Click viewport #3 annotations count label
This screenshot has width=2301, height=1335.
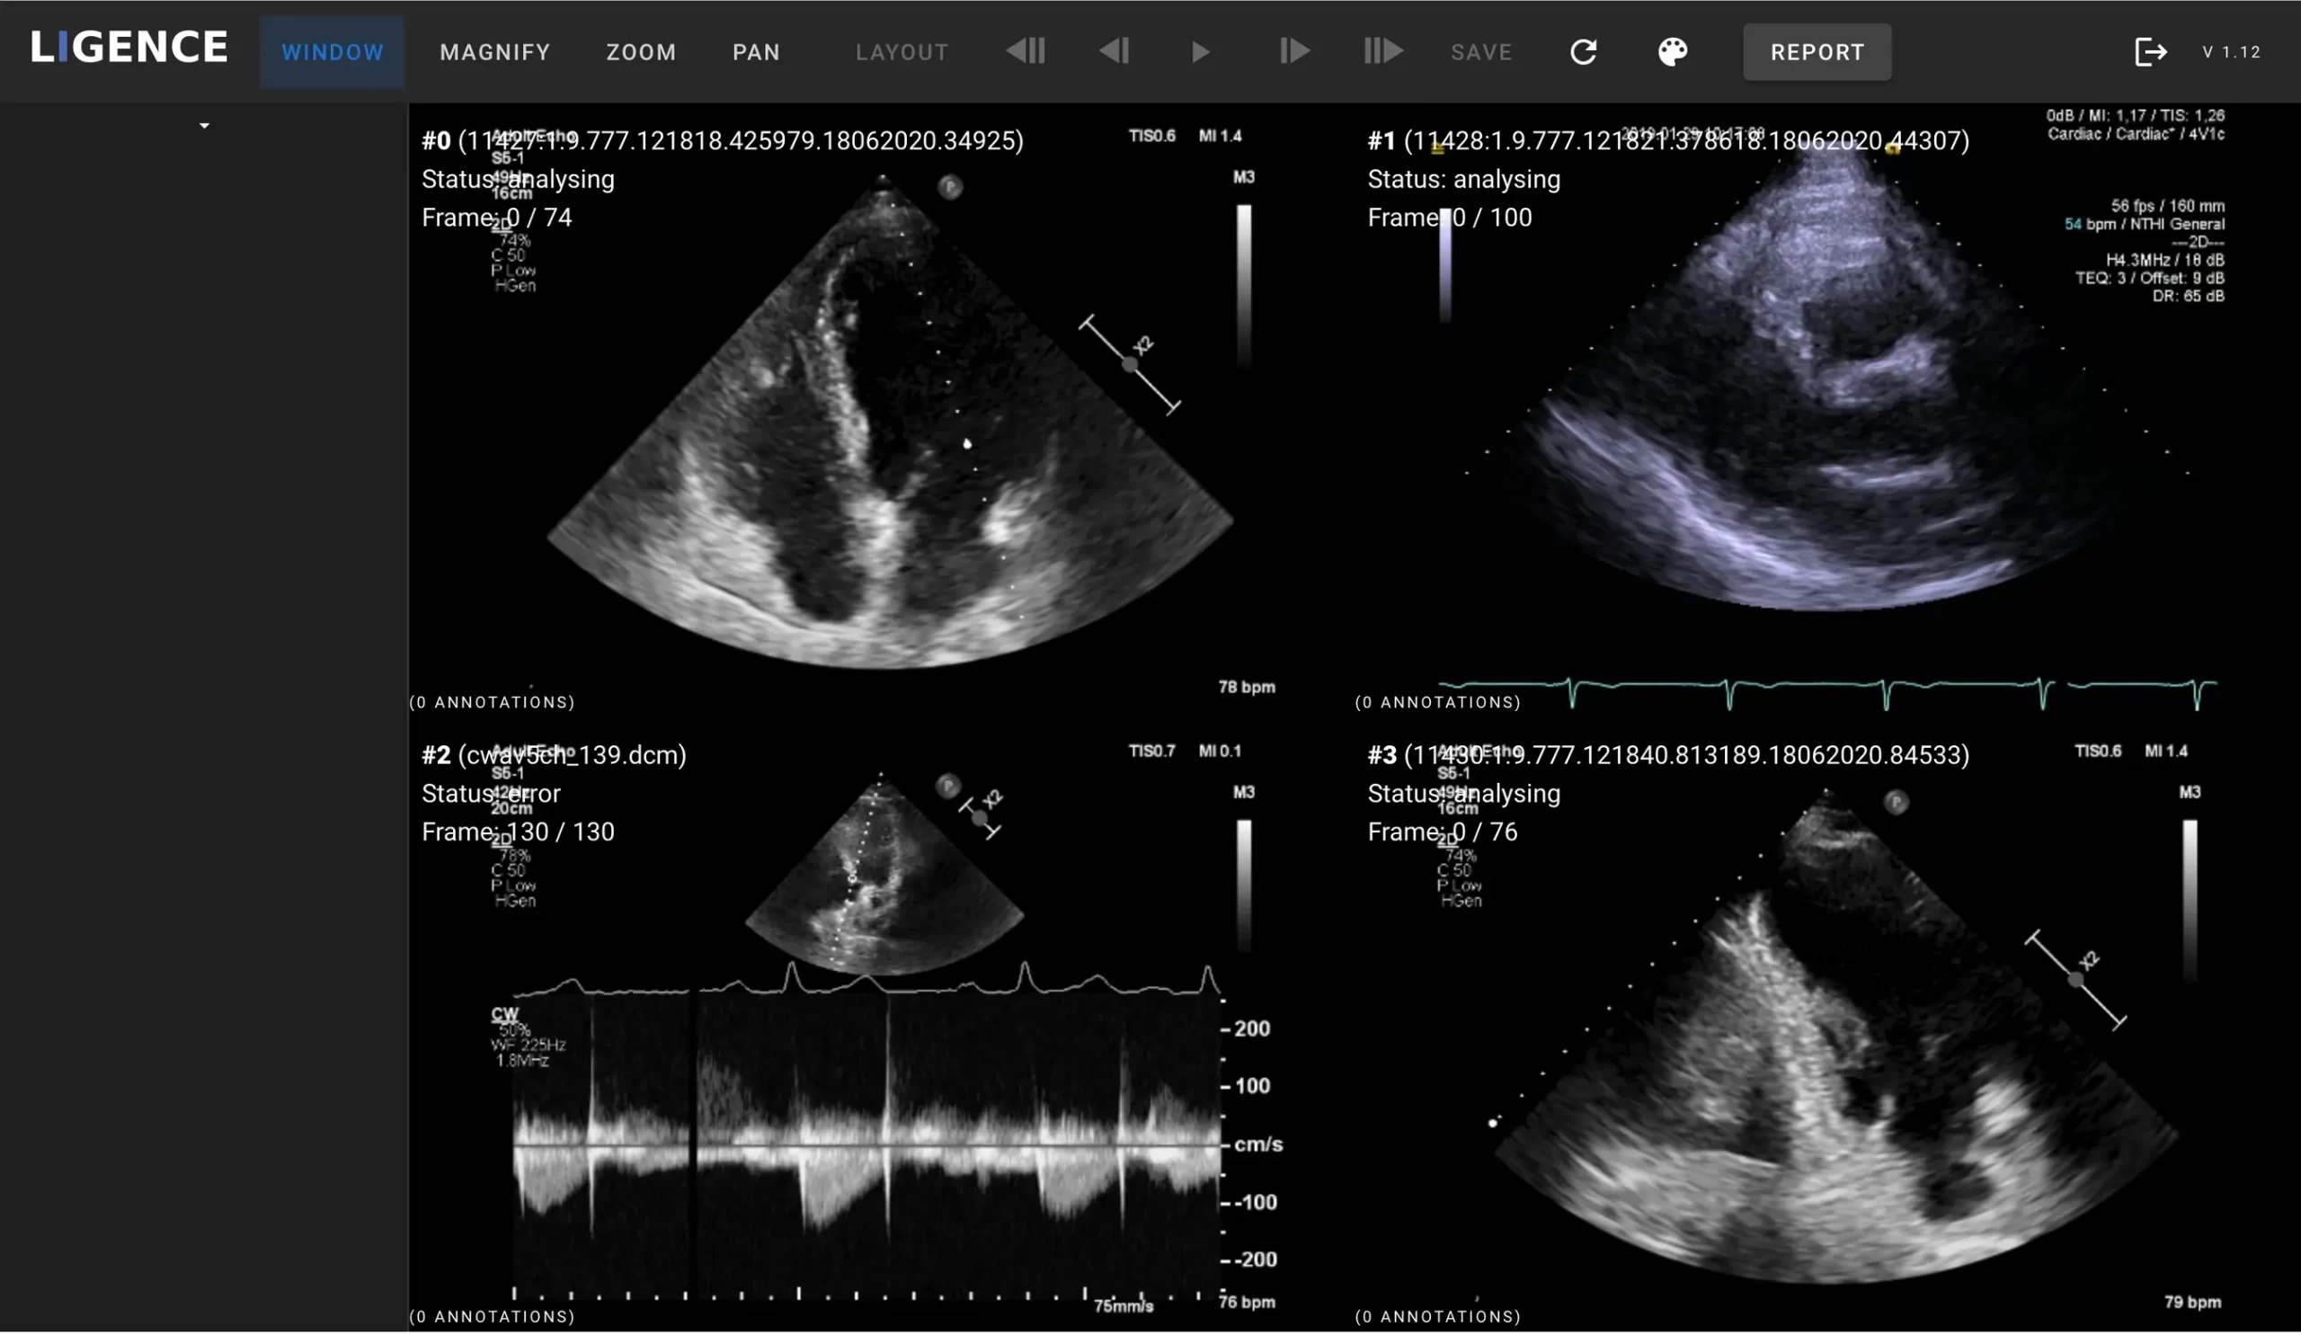1438,1317
